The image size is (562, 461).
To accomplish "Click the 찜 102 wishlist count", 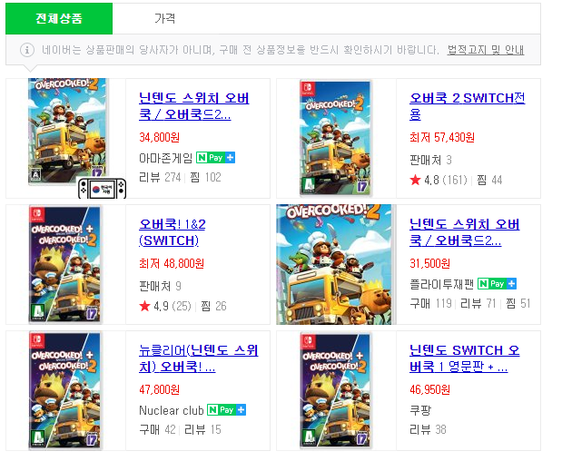I will (205, 177).
